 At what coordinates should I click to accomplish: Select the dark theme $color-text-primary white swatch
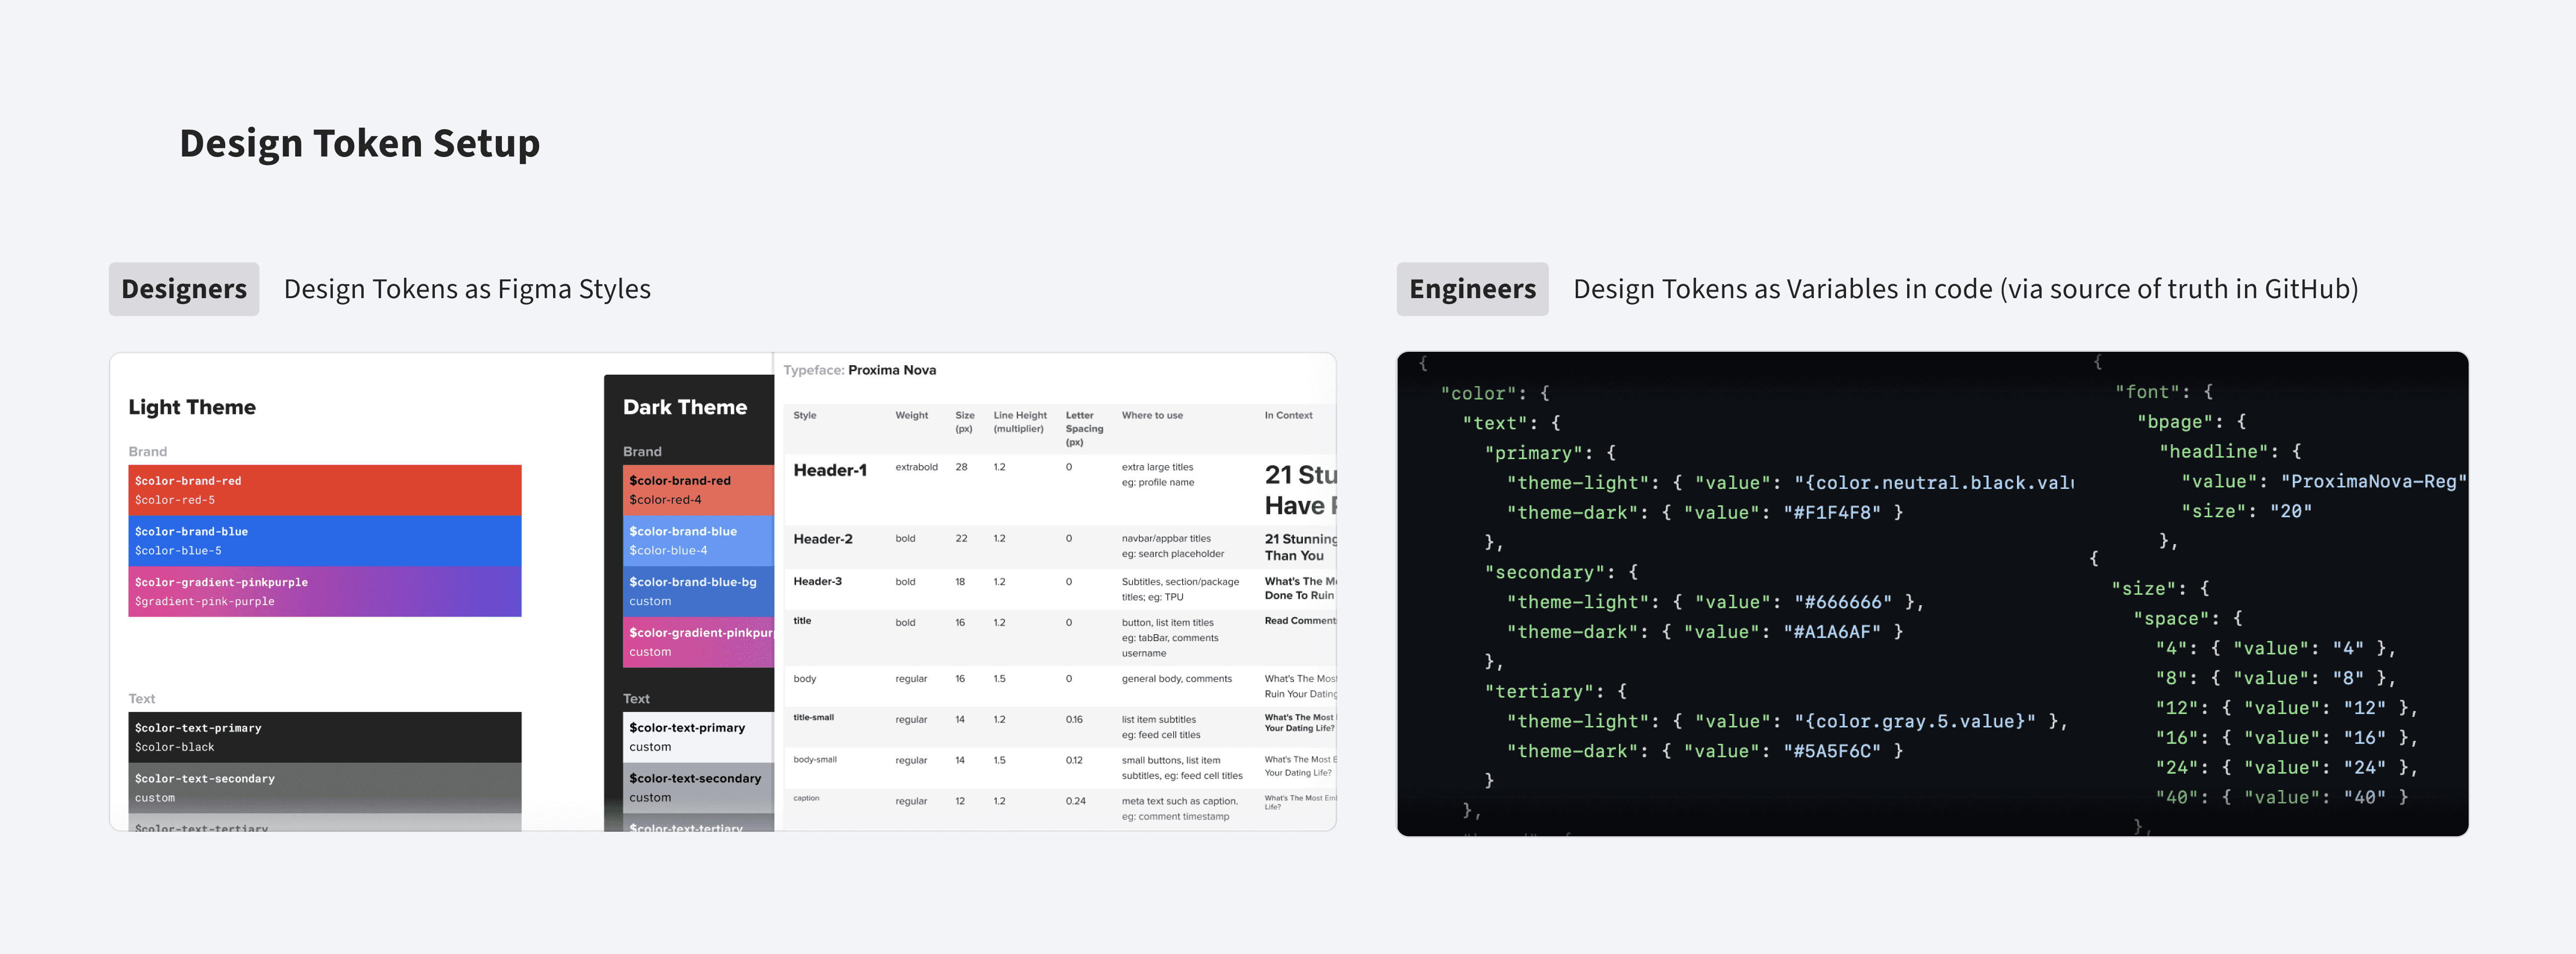click(x=698, y=737)
